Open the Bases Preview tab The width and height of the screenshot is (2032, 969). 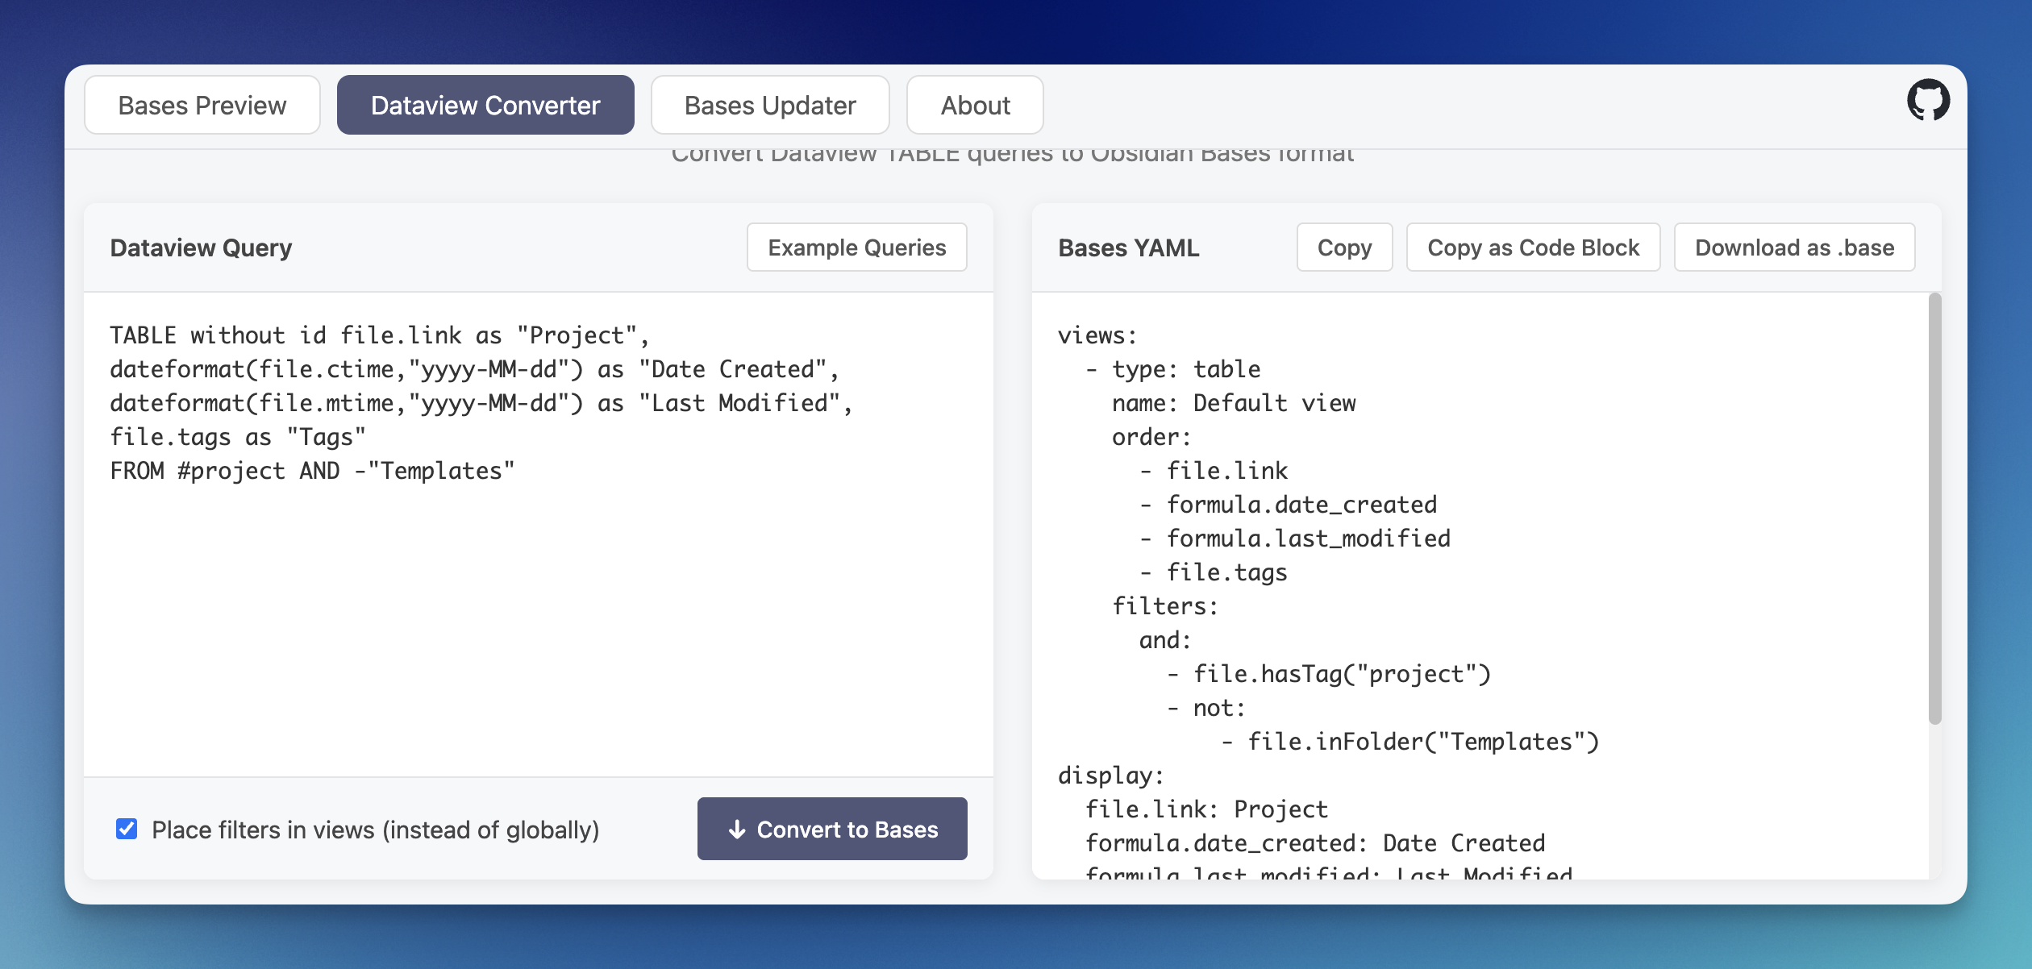click(202, 104)
